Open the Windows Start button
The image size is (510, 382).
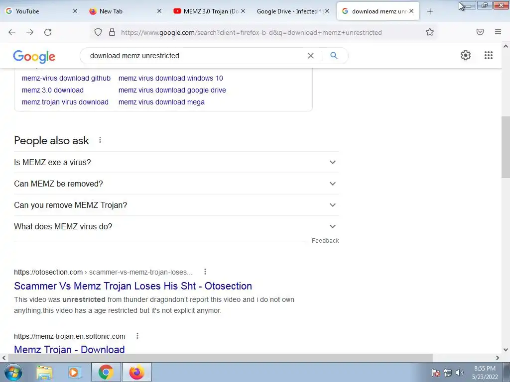13,372
